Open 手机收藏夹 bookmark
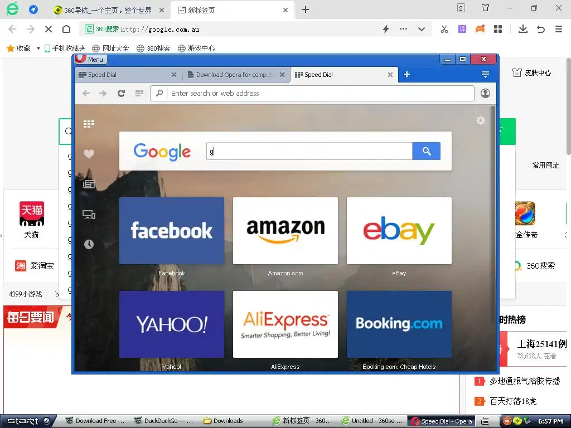The image size is (571, 428). (65, 48)
